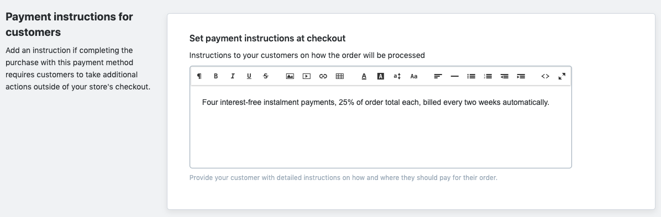Screen dimensions: 661x217
Task: Open the paragraph format icon
Action: [200, 76]
